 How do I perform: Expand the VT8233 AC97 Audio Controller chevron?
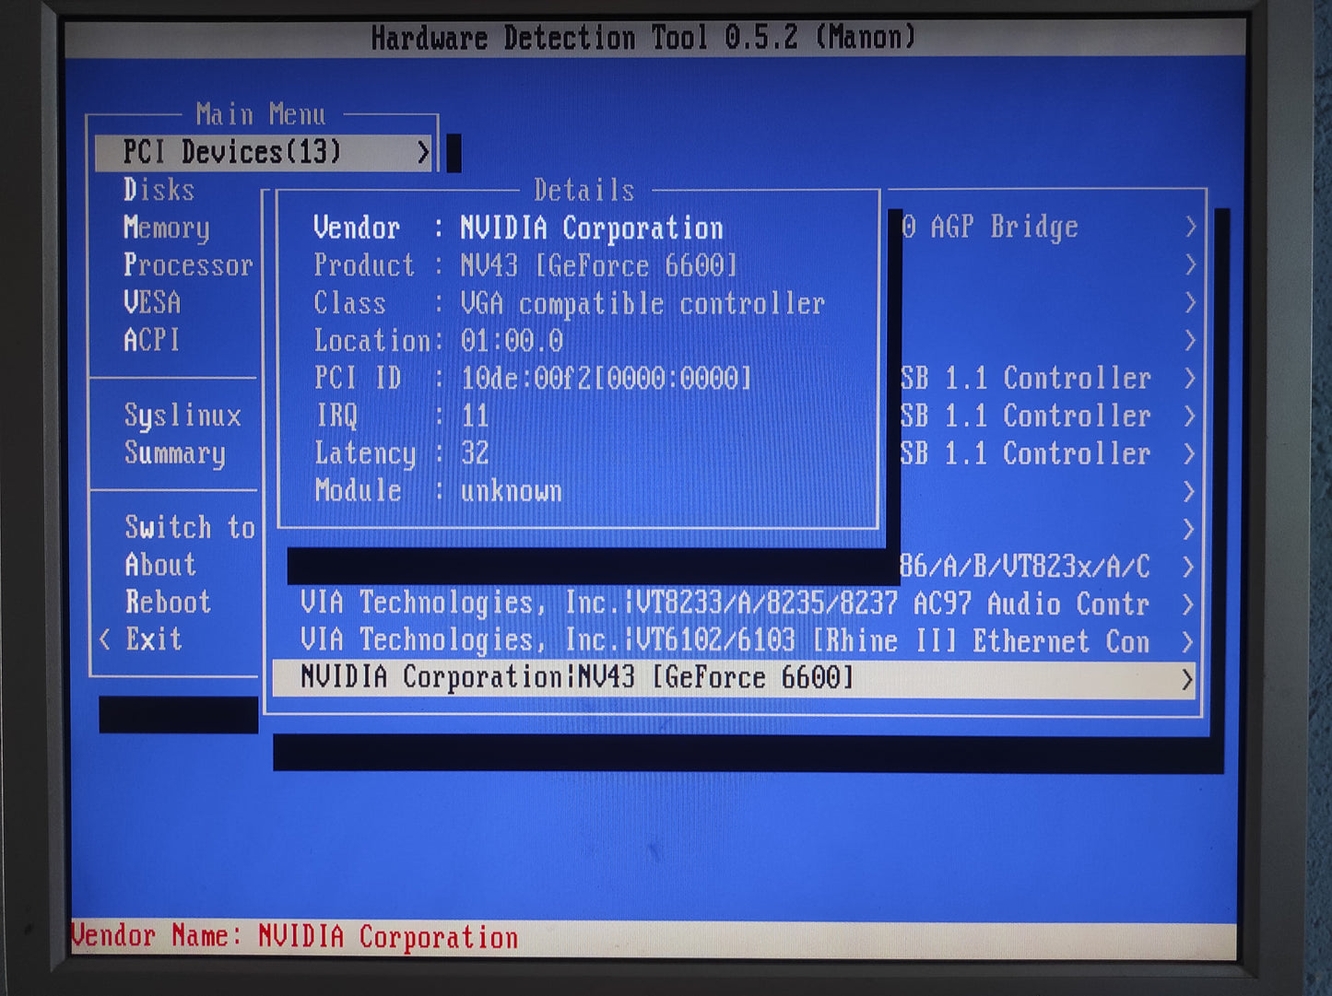(x=1188, y=604)
